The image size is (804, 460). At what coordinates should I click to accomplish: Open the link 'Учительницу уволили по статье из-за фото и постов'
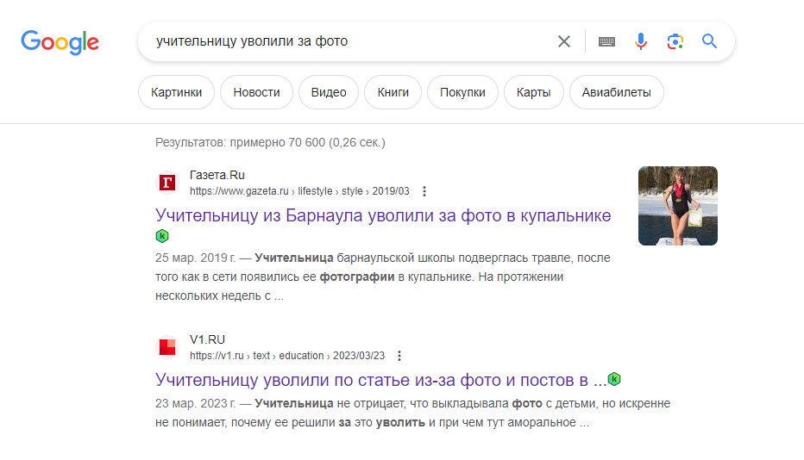pyautogui.click(x=381, y=380)
